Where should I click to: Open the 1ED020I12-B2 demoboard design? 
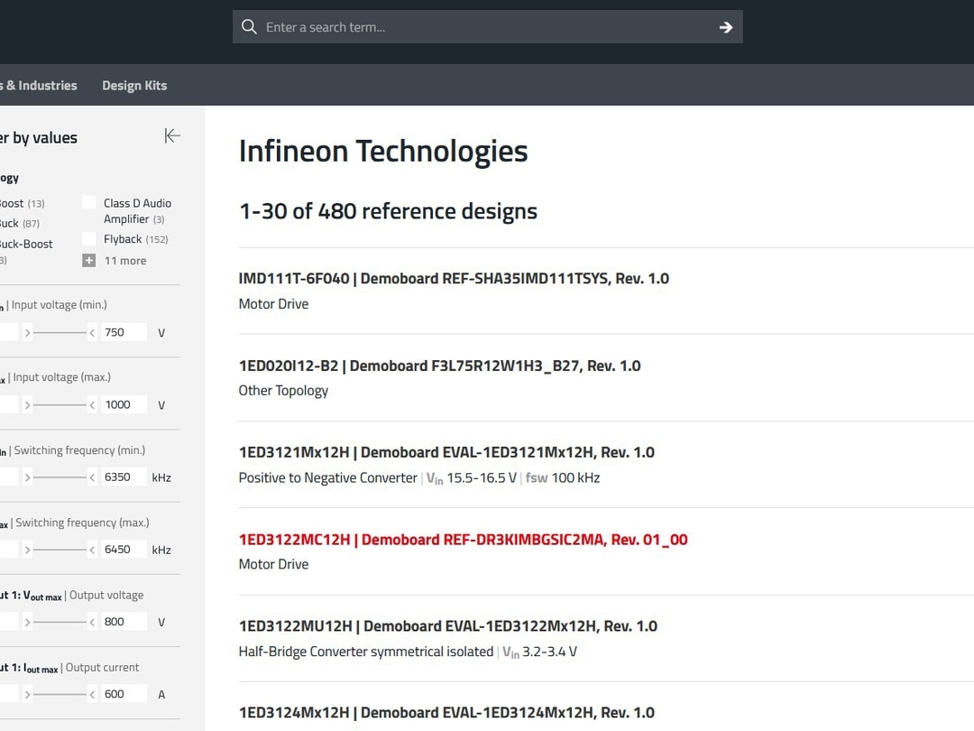(439, 365)
